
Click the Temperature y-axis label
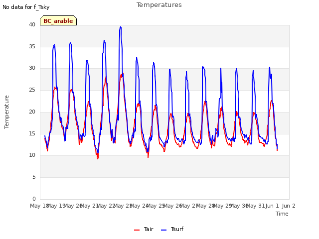coord(6,112)
